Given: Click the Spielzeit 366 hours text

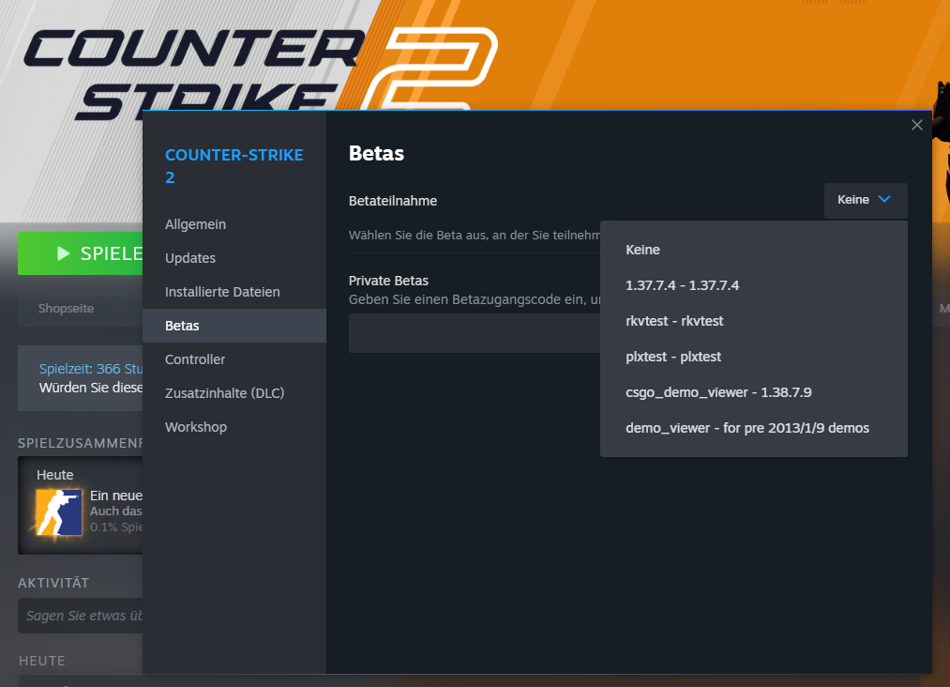Looking at the screenshot, I should 91,369.
